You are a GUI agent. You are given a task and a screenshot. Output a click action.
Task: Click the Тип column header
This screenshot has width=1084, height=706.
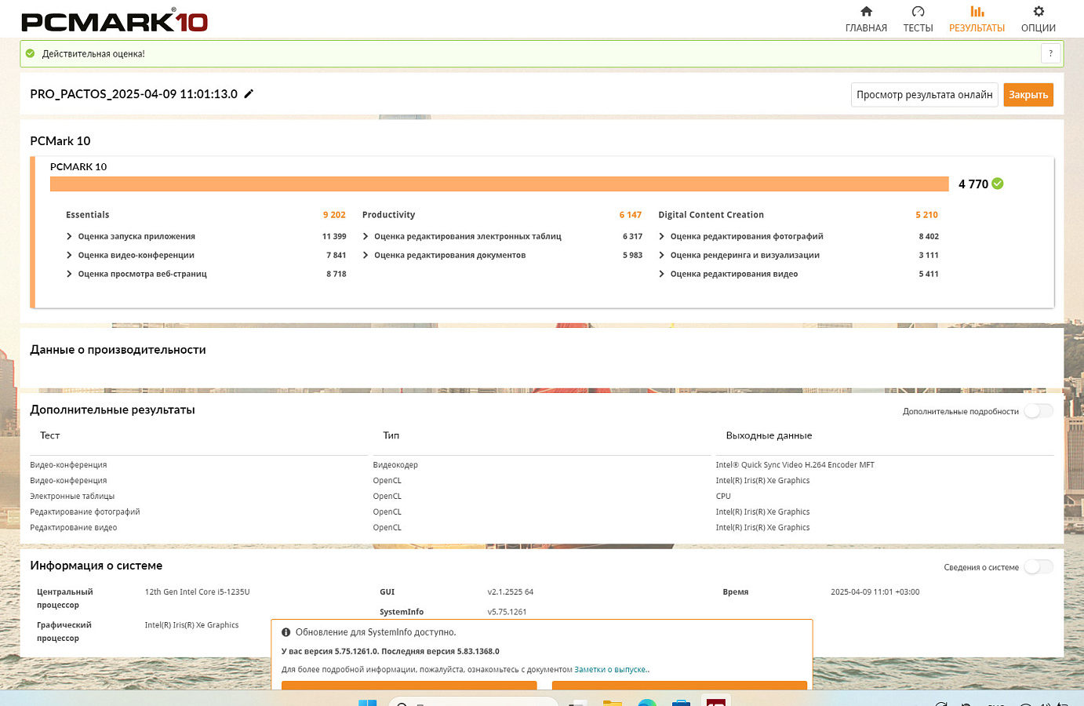click(391, 435)
